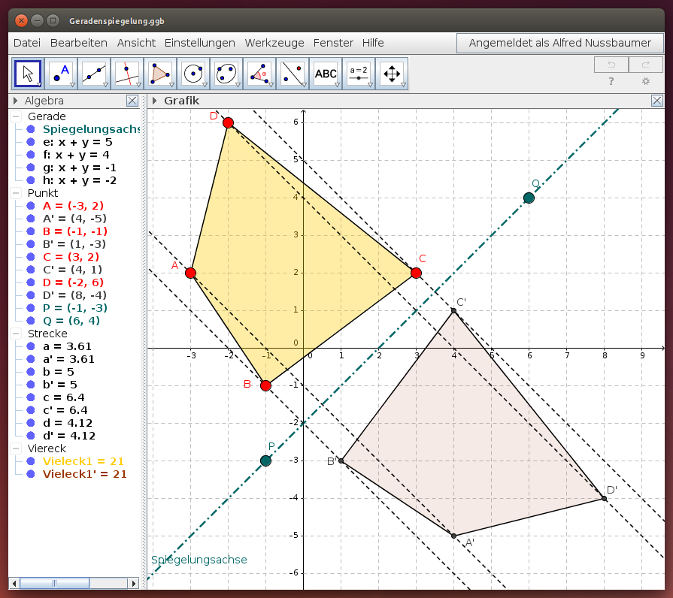Screen dimensions: 673x598
Task: Collapse the Strecke group
Action: coord(16,334)
